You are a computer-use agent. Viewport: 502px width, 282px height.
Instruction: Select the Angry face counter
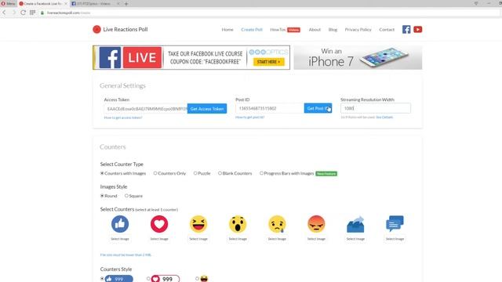[316, 224]
